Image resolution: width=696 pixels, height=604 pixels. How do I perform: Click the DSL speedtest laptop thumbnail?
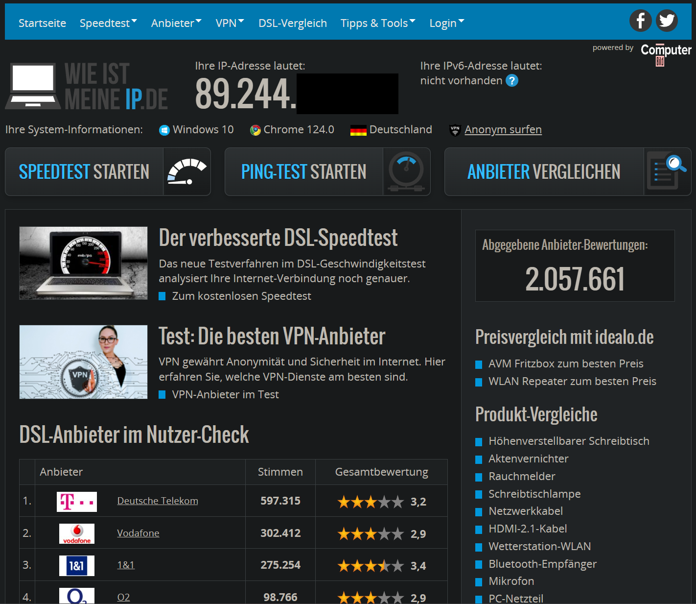(83, 263)
